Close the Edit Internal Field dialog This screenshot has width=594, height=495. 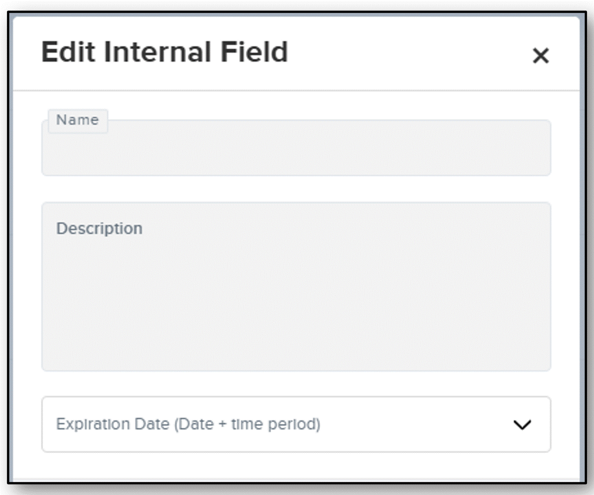[540, 56]
